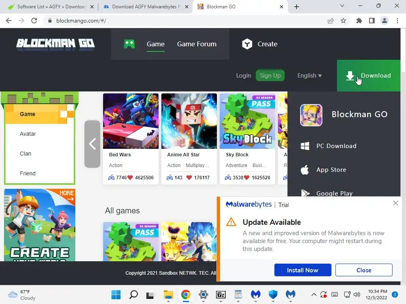
Task: Choose Google Play download option
Action: pos(334,193)
